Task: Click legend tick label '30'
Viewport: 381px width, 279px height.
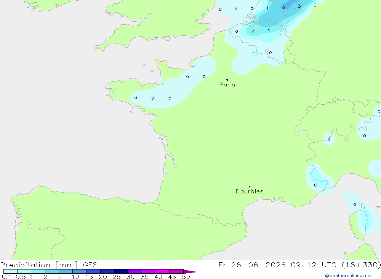Action: [x=130, y=277]
